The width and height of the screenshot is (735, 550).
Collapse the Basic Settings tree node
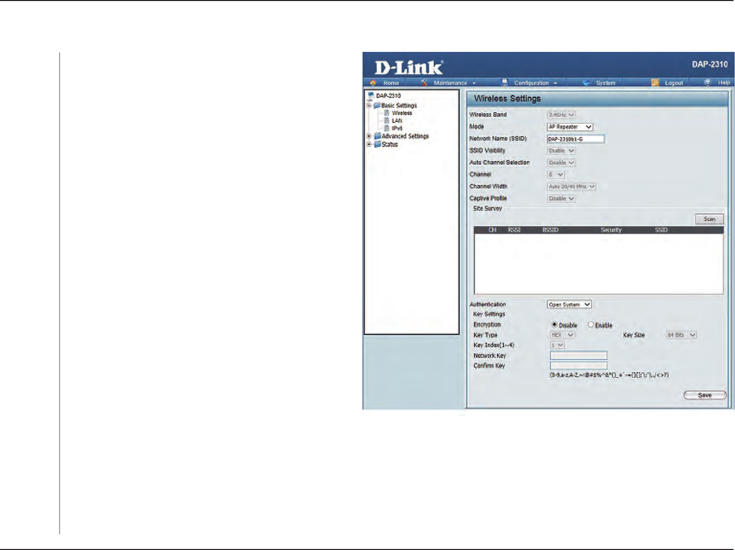[369, 105]
